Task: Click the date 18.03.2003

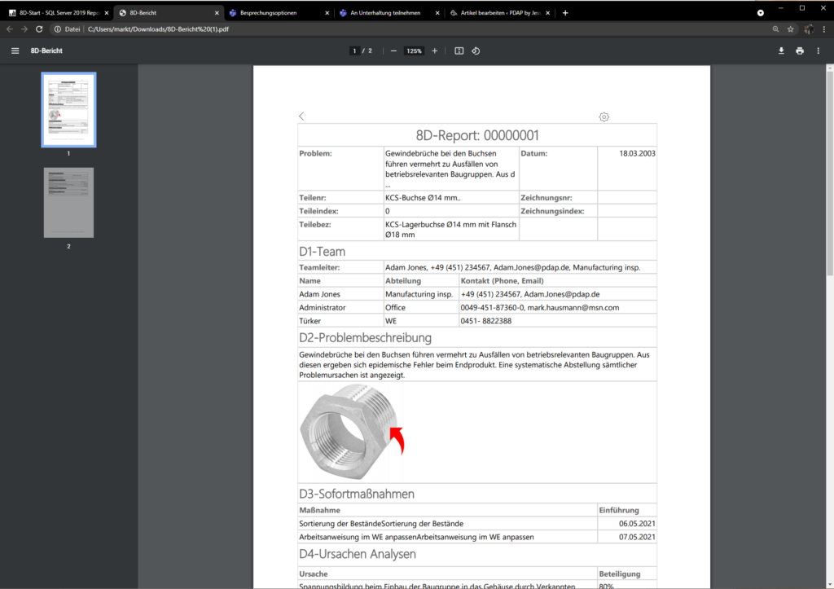Action: coord(637,153)
